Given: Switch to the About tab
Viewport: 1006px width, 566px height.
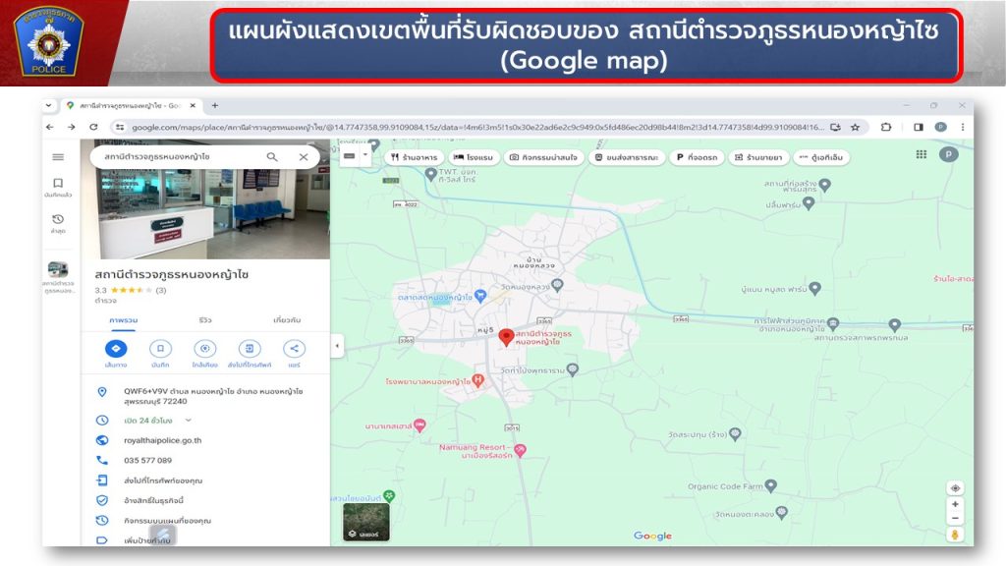Looking at the screenshot, I should point(287,320).
